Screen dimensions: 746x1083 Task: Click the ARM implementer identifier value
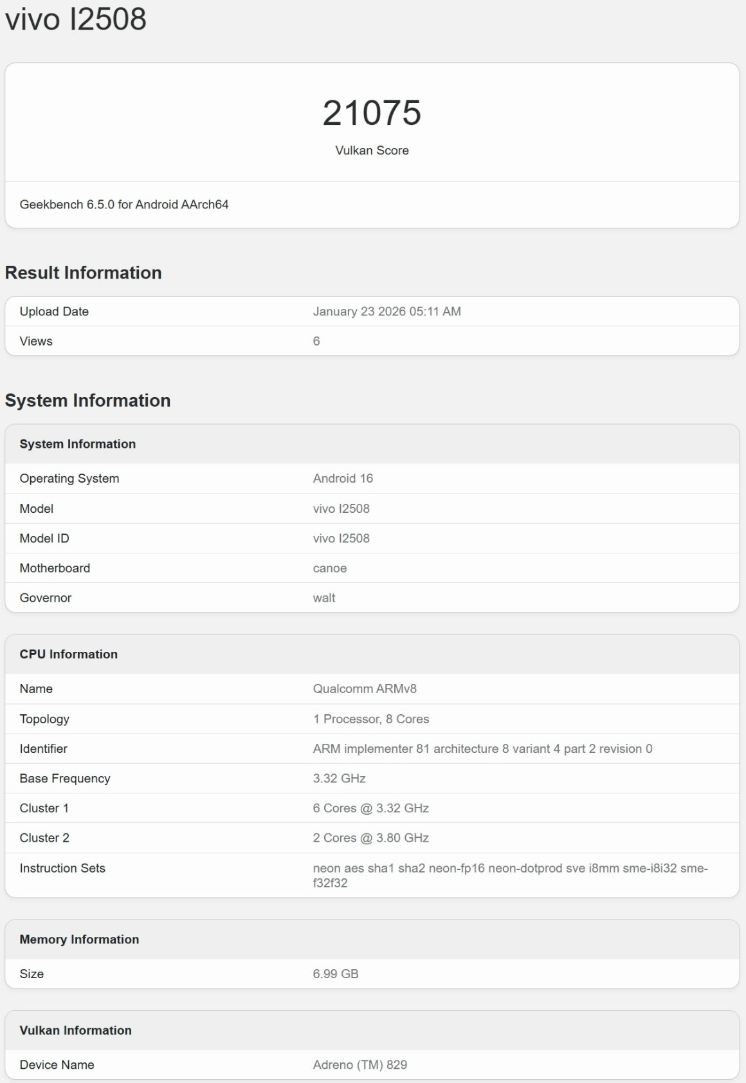click(x=482, y=749)
